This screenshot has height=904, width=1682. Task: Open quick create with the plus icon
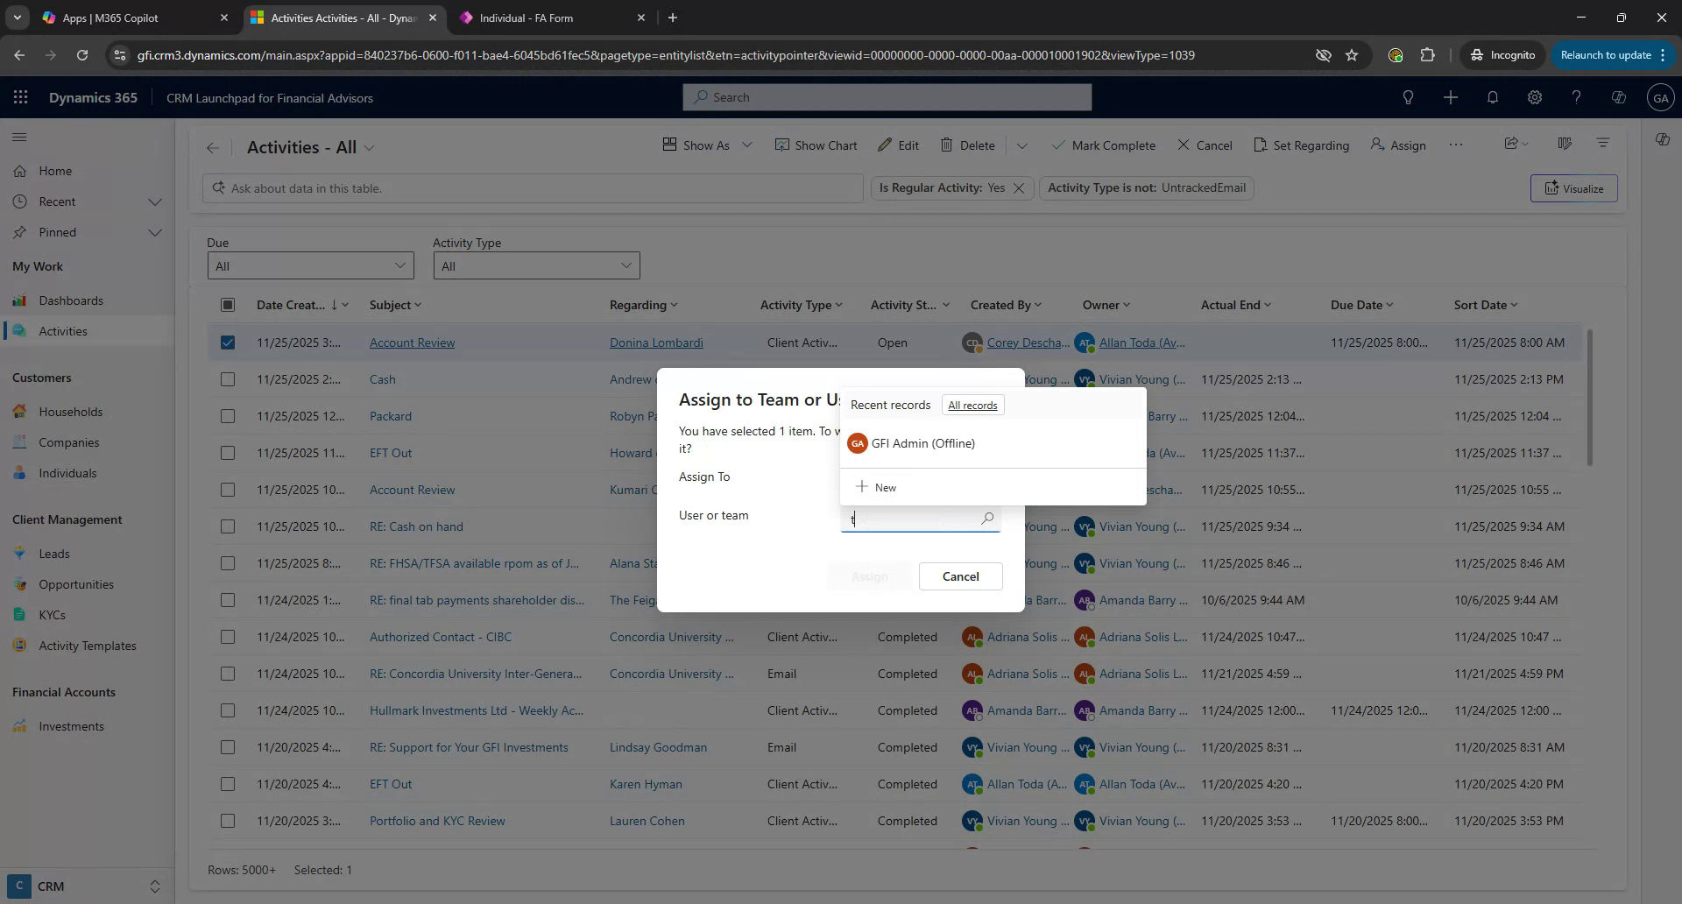pos(1450,97)
